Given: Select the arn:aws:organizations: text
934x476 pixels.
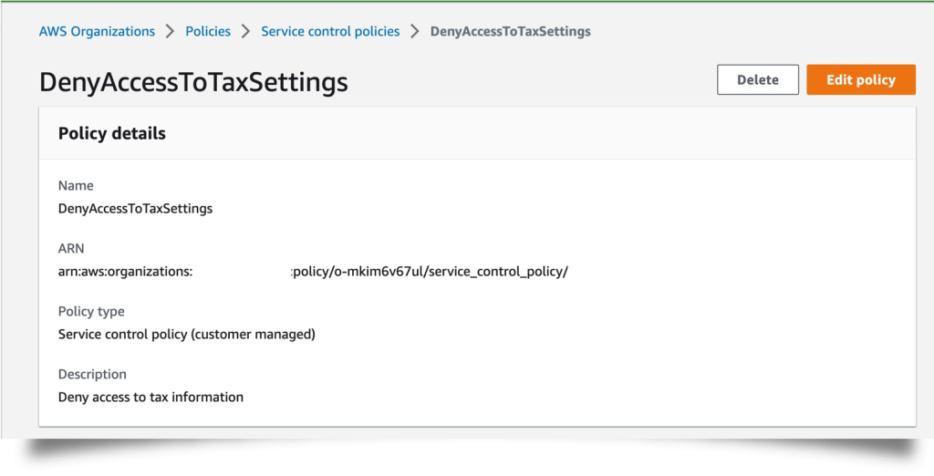Looking at the screenshot, I should point(126,272).
